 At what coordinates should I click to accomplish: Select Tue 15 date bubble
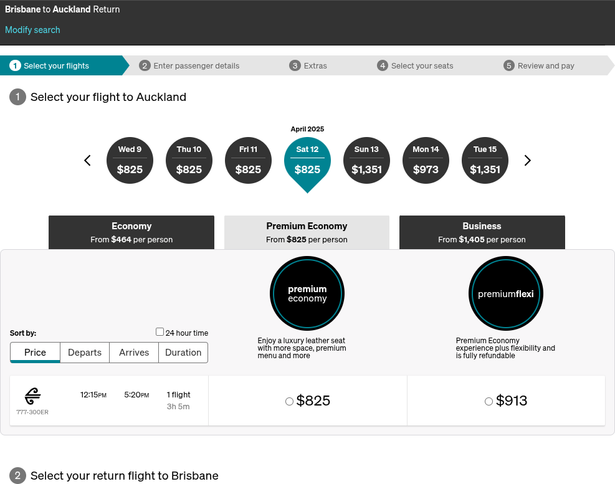pos(485,161)
